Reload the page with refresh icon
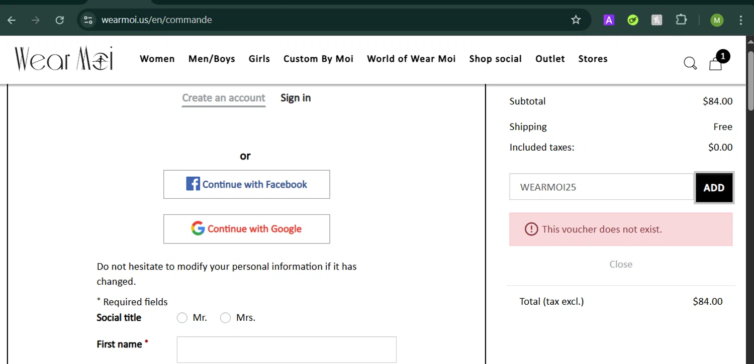Screen dimensions: 754x364 [x=59, y=20]
